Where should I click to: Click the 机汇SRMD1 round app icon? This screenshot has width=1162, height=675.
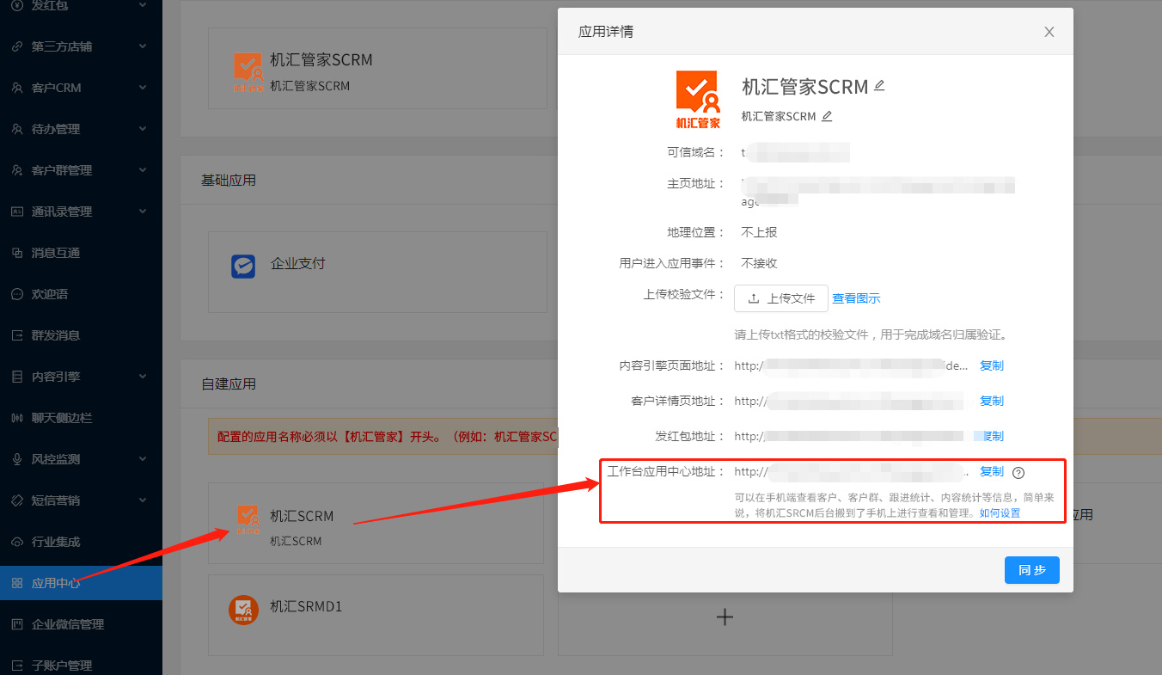click(x=244, y=610)
